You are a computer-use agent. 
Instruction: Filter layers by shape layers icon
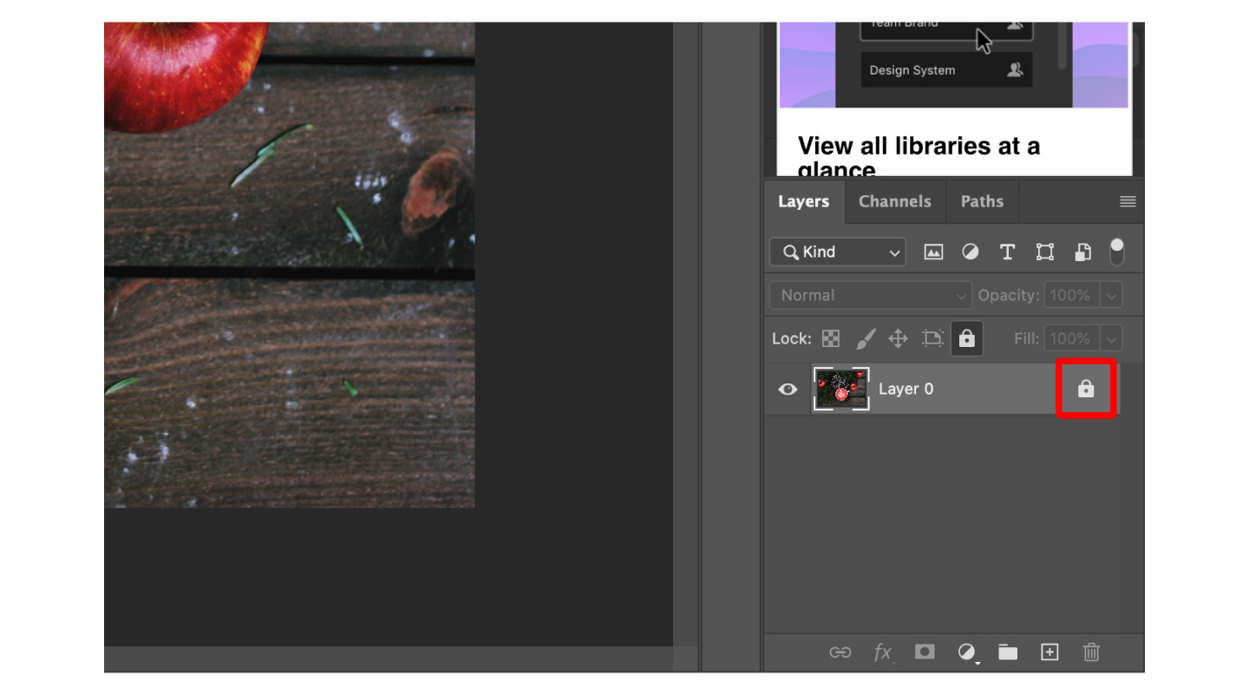click(x=1044, y=252)
